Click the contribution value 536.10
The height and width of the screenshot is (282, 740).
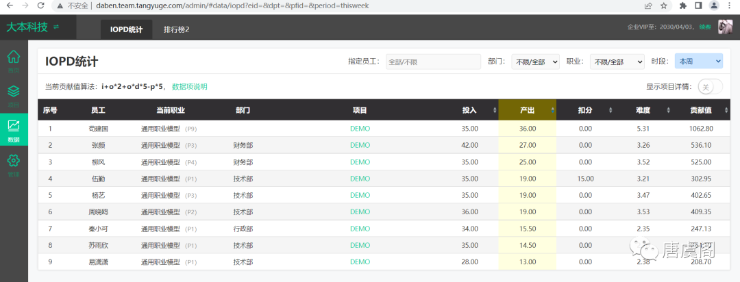[701, 145]
